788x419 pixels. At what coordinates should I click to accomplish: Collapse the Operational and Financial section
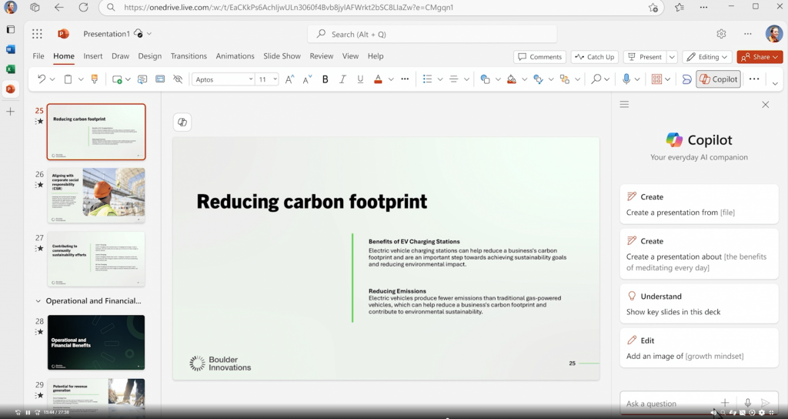(38, 301)
